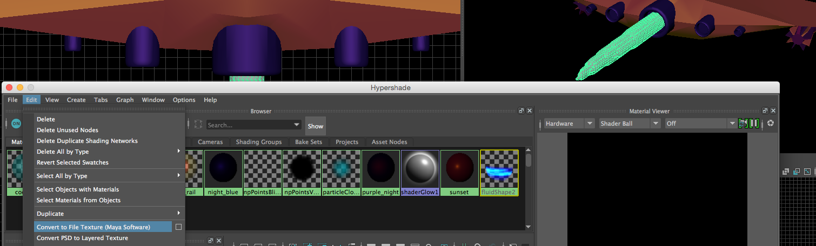
Task: Expand the Off environment dropdown
Action: 700,124
